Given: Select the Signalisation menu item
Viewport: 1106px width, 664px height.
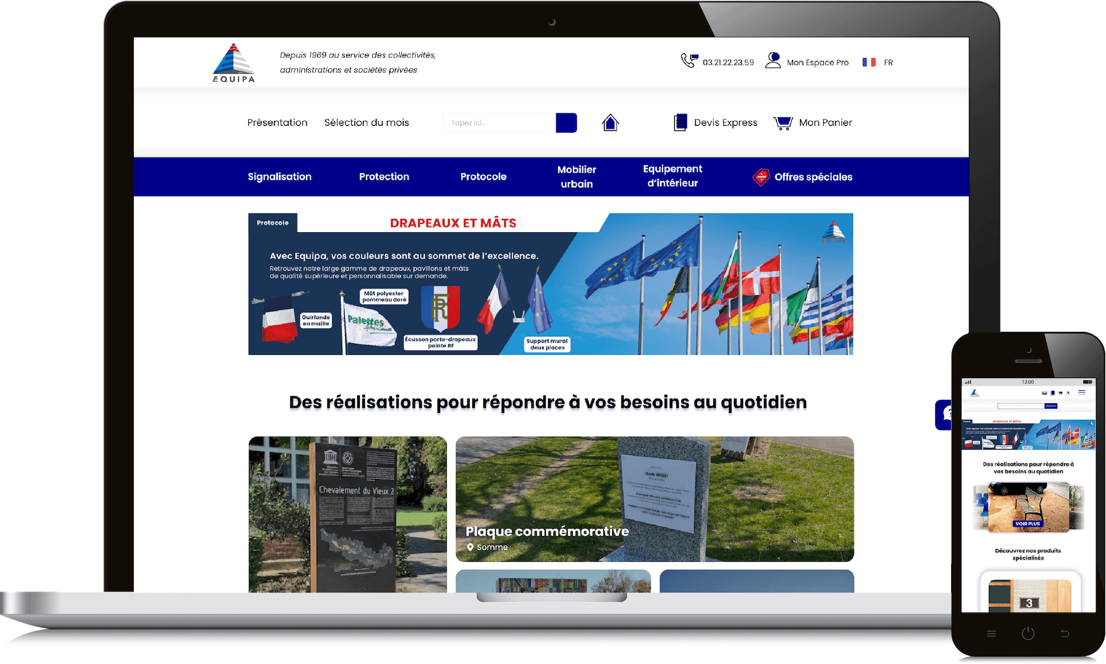Looking at the screenshot, I should (x=279, y=176).
